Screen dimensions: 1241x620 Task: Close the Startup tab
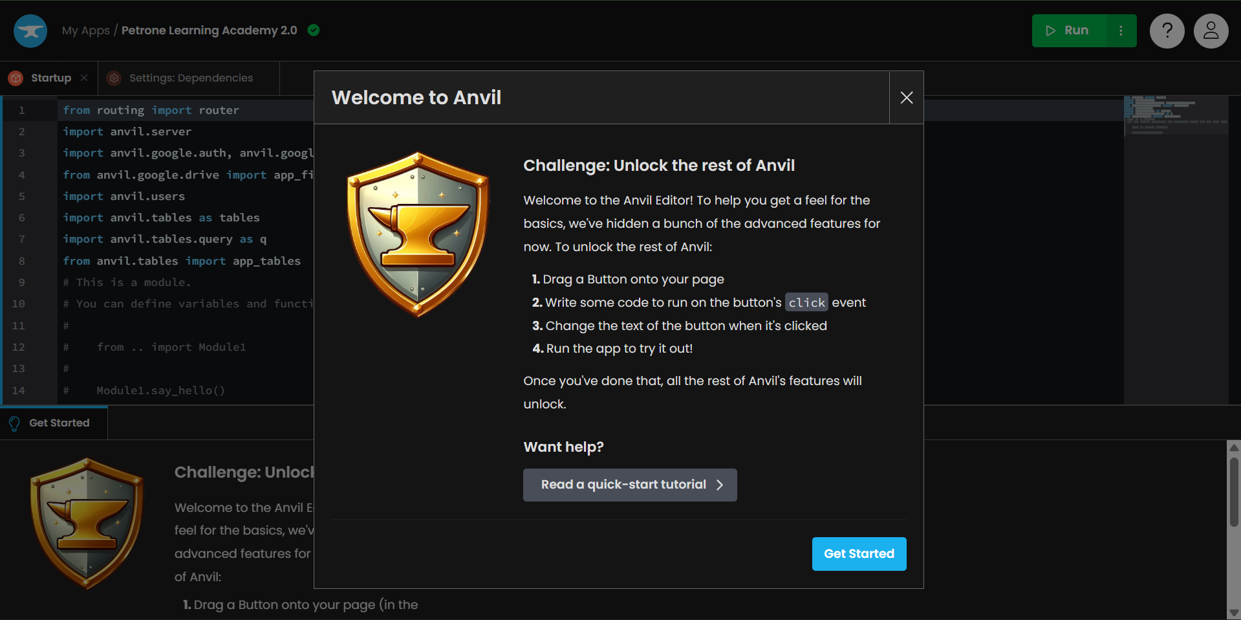point(84,78)
